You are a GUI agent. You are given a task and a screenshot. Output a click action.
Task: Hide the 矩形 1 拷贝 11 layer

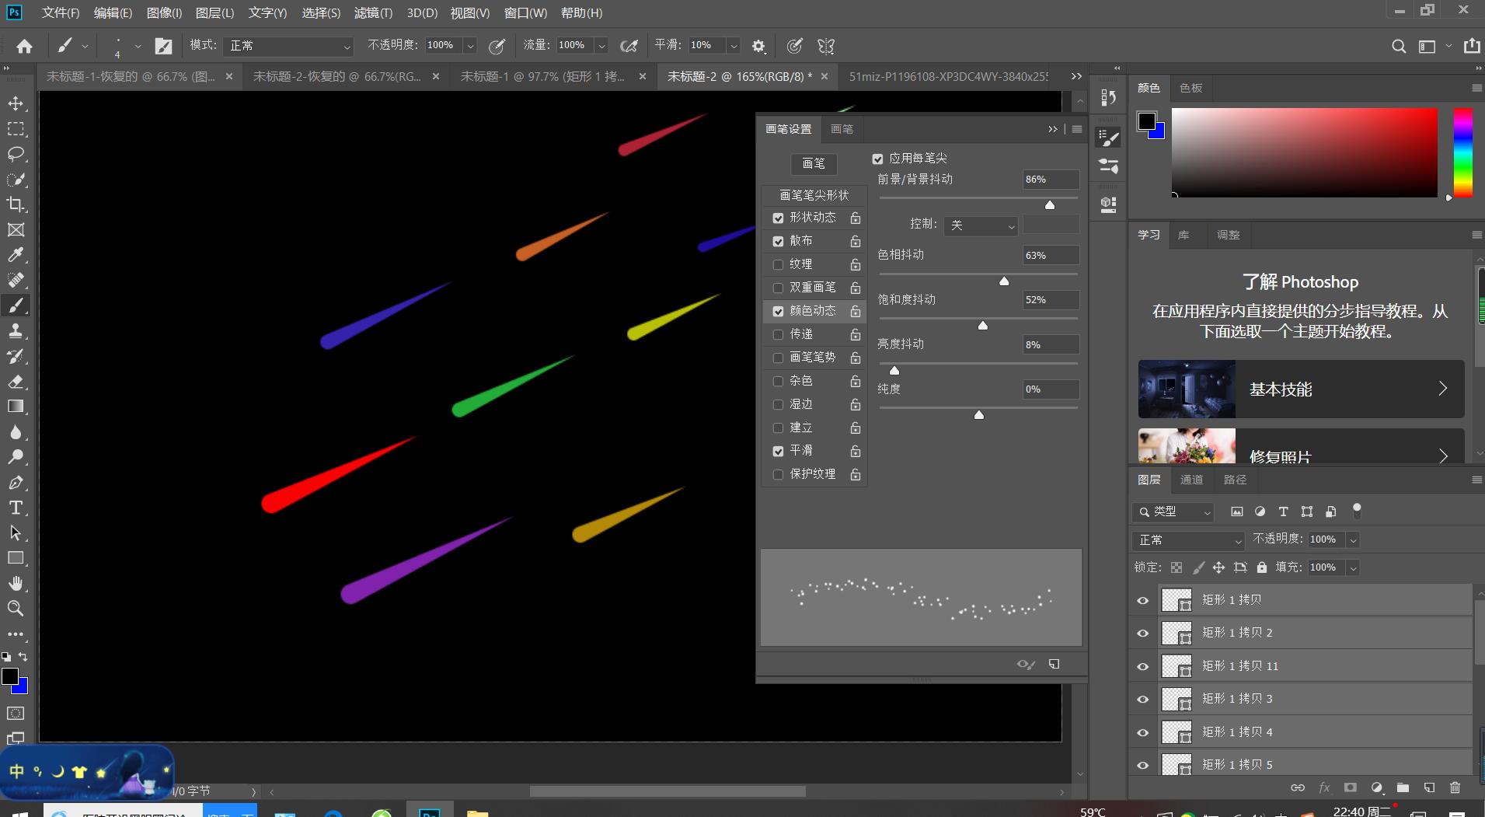point(1142,666)
